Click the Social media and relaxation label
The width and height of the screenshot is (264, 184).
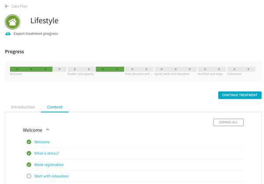click(172, 74)
